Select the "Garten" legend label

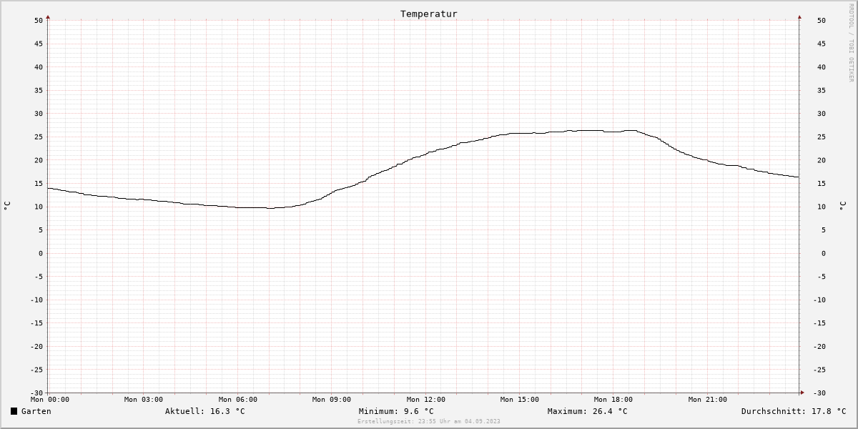click(x=36, y=411)
